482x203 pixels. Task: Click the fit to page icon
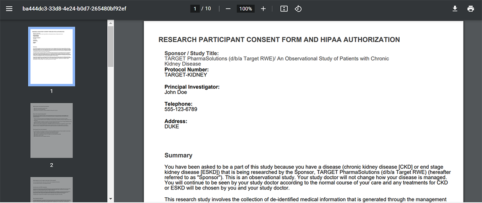pyautogui.click(x=284, y=9)
